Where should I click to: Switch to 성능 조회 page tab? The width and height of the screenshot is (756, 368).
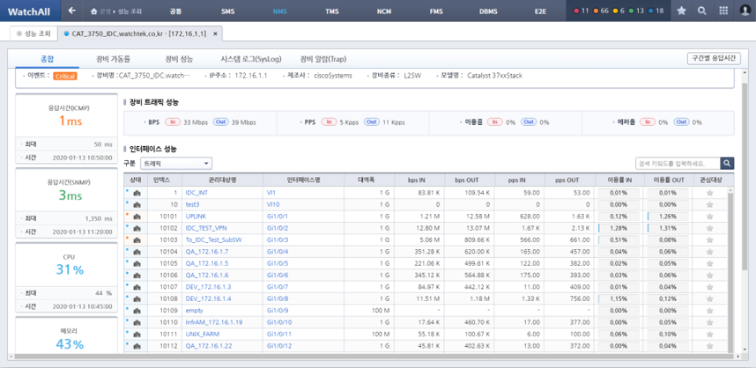(x=33, y=33)
